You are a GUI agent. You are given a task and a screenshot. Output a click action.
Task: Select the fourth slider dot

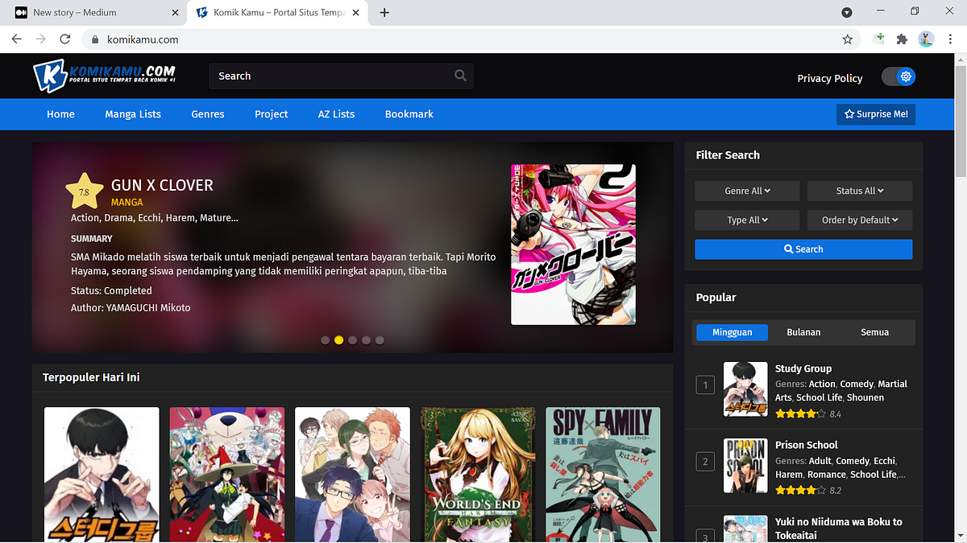pyautogui.click(x=367, y=340)
